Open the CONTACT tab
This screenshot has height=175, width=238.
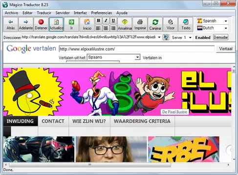[53, 121]
